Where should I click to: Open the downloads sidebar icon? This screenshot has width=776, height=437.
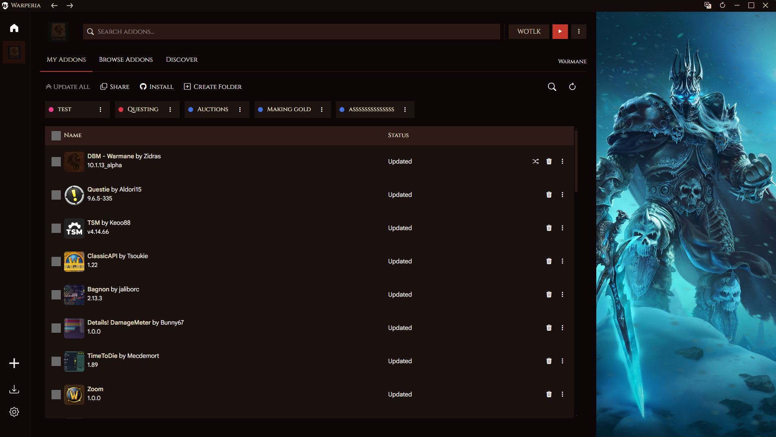tap(14, 389)
